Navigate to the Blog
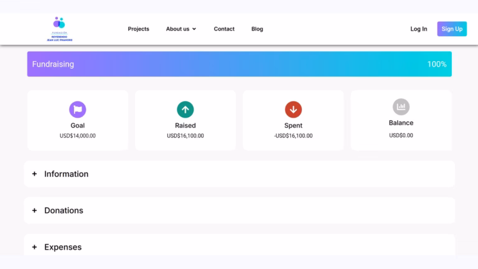Viewport: 478px width, 269px height. click(x=257, y=29)
